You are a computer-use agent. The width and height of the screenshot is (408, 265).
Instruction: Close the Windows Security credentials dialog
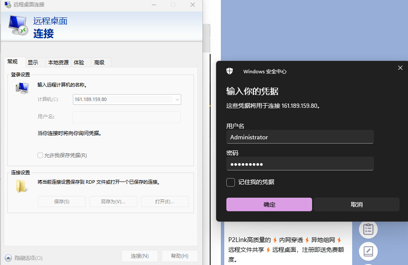400,68
